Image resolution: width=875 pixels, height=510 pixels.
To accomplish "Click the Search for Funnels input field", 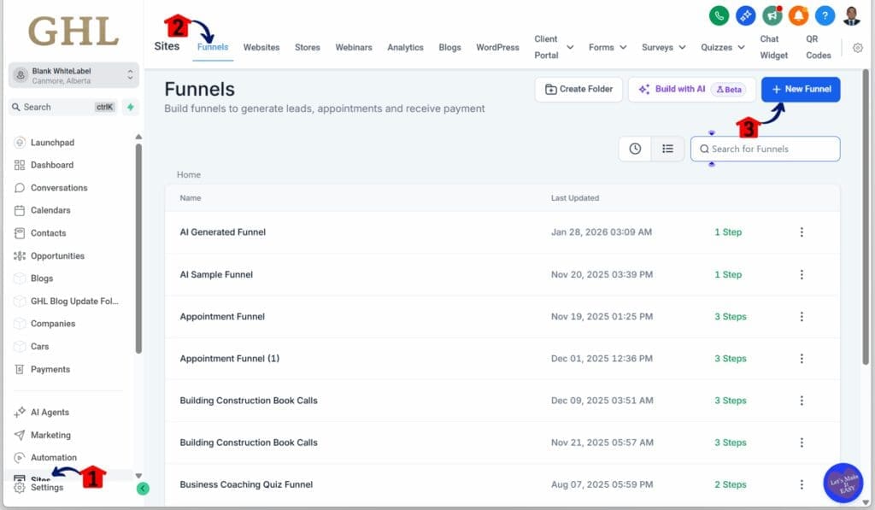I will tap(765, 148).
